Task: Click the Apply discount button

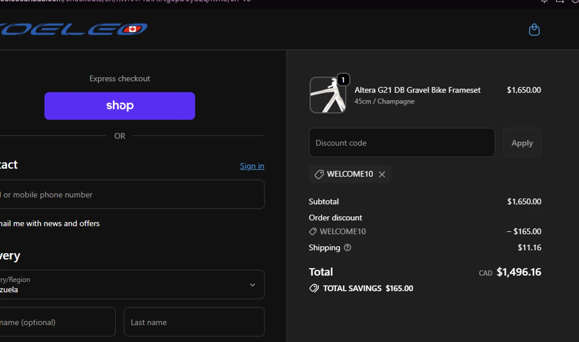Action: pos(522,143)
